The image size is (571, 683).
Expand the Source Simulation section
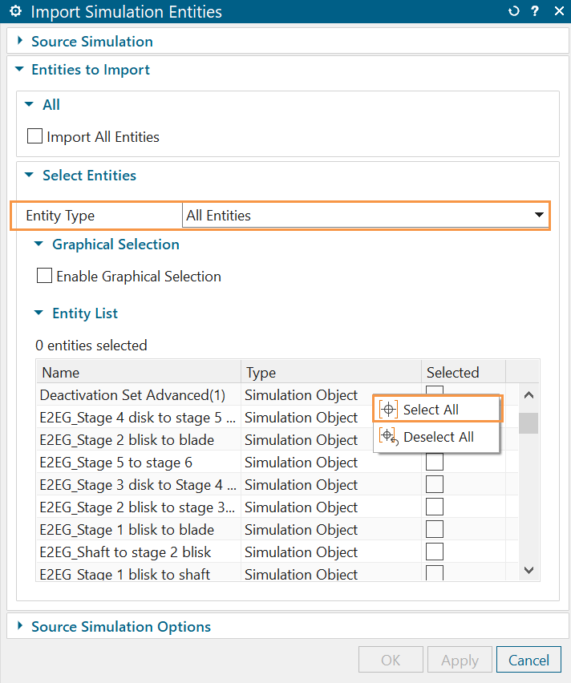(91, 42)
